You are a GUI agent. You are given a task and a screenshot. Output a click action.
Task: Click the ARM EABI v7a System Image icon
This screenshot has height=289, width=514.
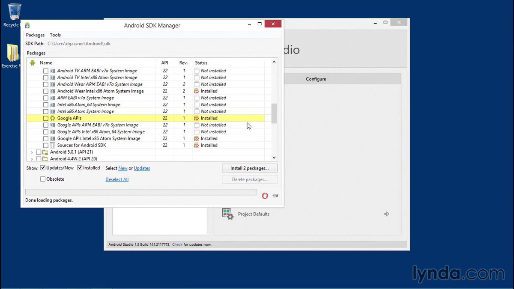pyautogui.click(x=53, y=98)
